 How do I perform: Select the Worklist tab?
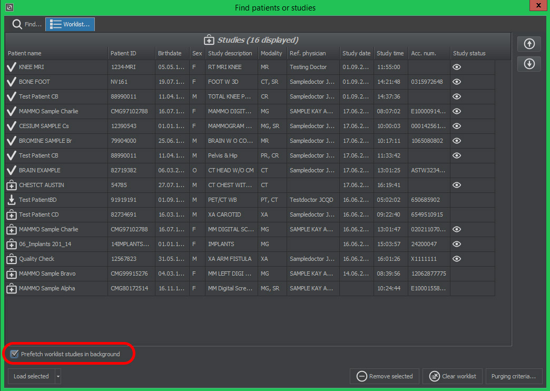click(70, 24)
